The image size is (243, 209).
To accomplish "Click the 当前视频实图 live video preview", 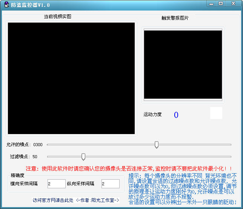I will pos(71,78).
